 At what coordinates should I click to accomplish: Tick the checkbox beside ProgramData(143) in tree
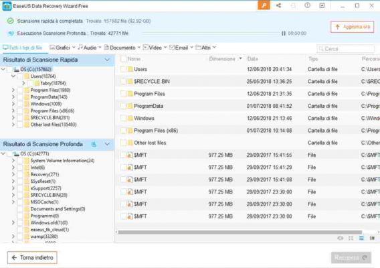(x=20, y=97)
